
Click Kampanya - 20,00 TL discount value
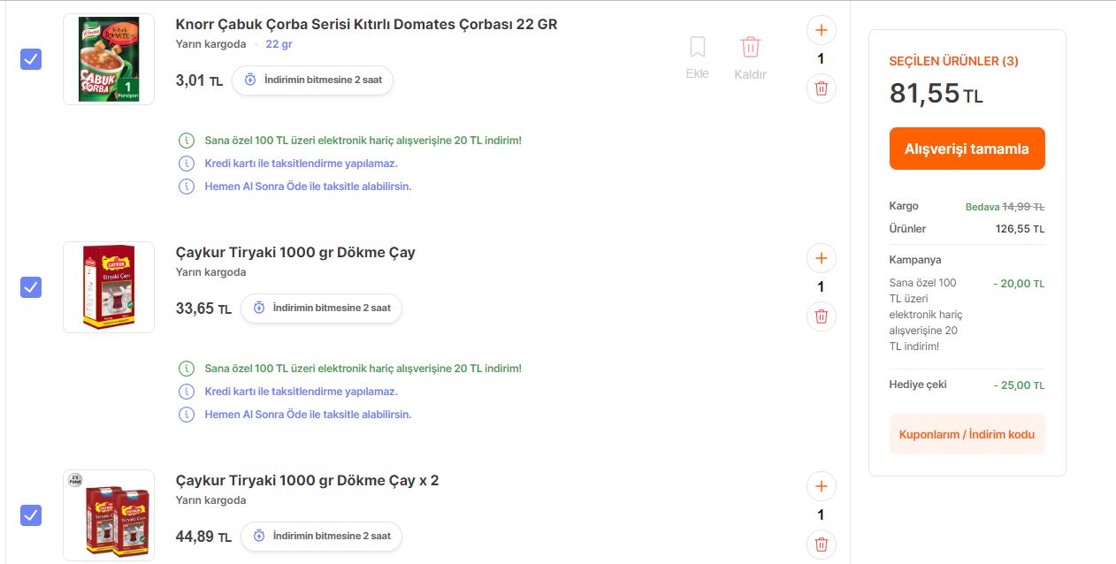click(x=1019, y=284)
